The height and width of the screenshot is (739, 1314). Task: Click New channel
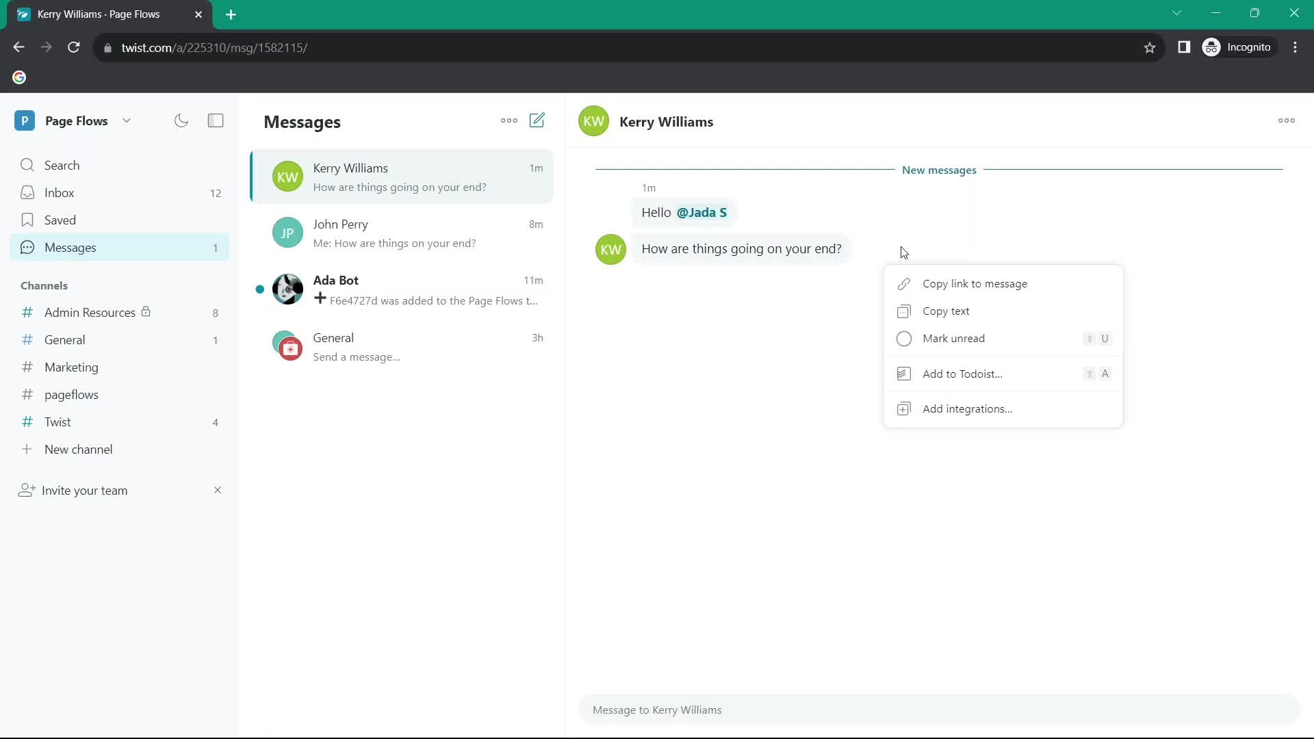120,450
